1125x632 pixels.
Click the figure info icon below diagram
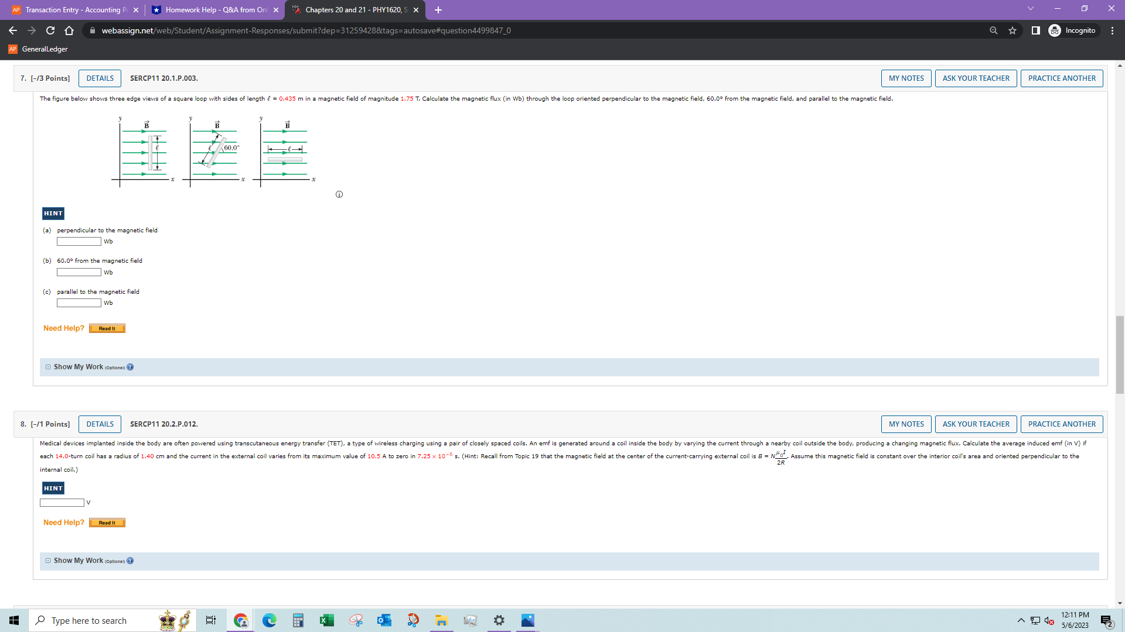point(339,194)
